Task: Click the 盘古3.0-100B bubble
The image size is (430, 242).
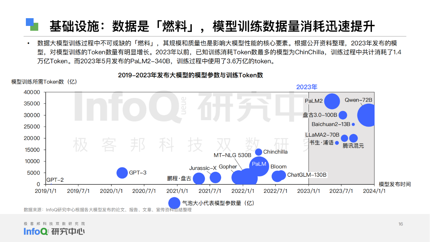Action: coord(343,115)
